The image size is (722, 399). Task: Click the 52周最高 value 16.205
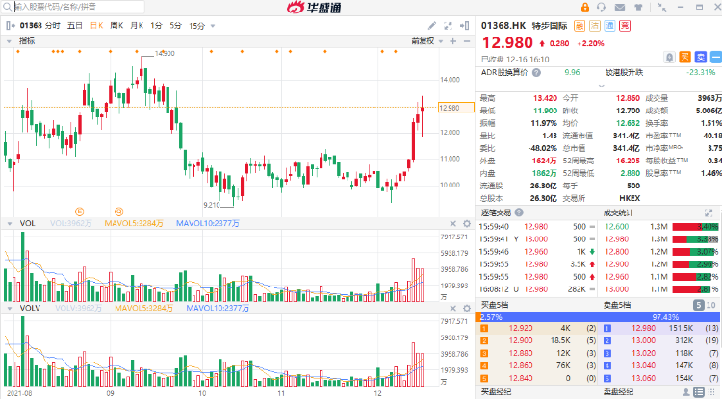[628, 161]
